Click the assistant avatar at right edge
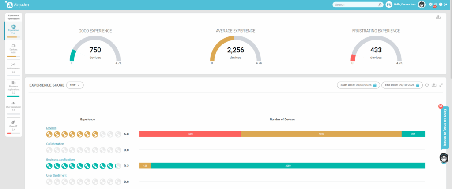Image resolution: width=452 pixels, height=189 pixels. [x=444, y=158]
